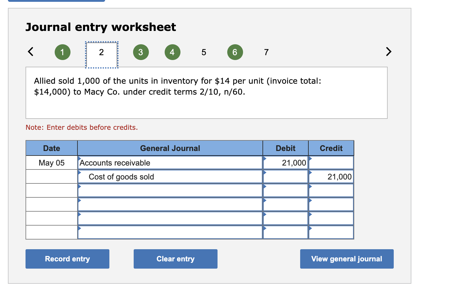Edit debit amount 21,000 for Accounts receivable

[x=286, y=163]
